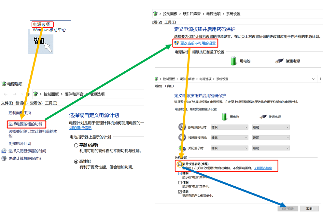323x214 pixels.
Task: Open 工具(T) menu in the upper 系统设置 panel
Action: (x=170, y=22)
